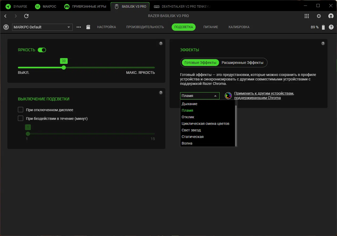Choose Отклик from the effect list

207,117
